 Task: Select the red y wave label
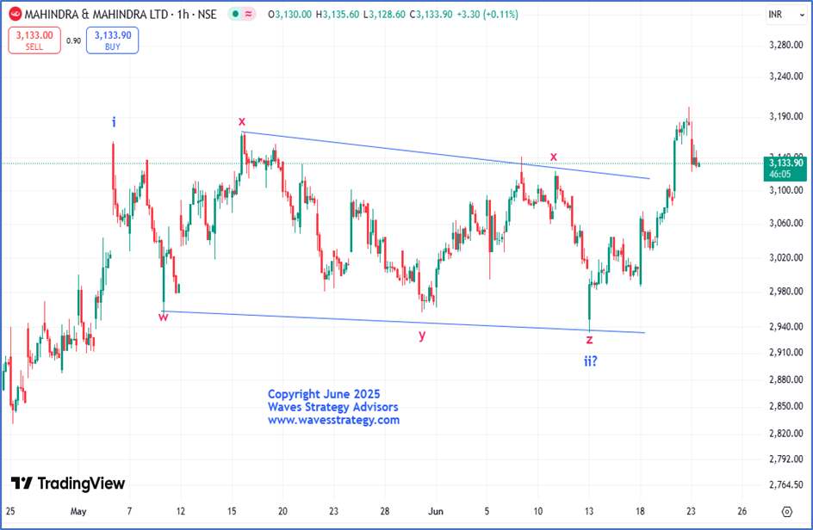pyautogui.click(x=422, y=336)
